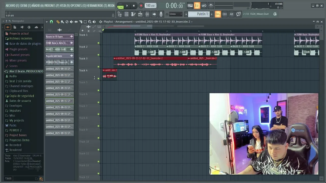The height and width of the screenshot is (183, 326).
Task: Open the mixer view
Action: pyautogui.click(x=147, y=14)
